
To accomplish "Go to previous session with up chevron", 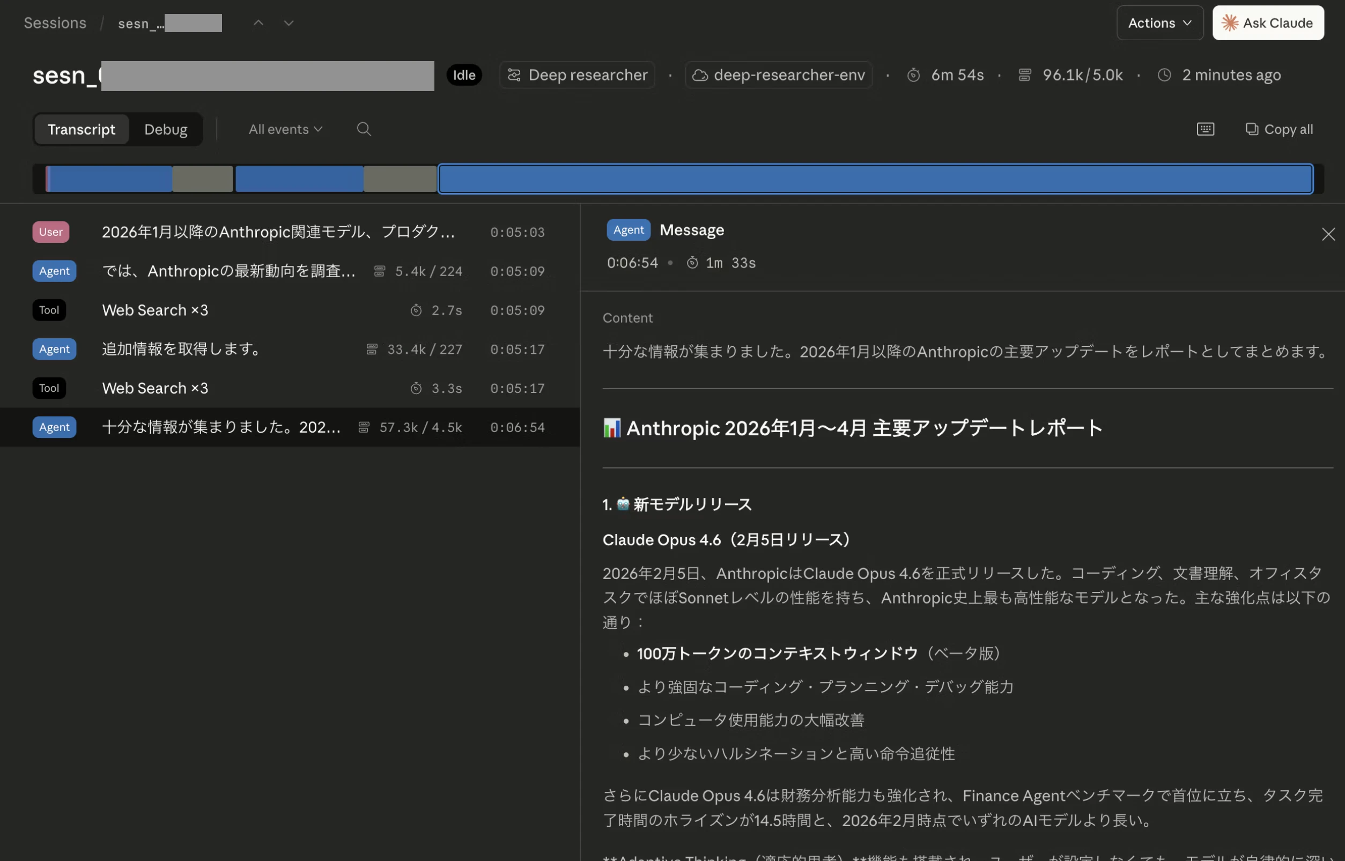I will click(x=258, y=23).
